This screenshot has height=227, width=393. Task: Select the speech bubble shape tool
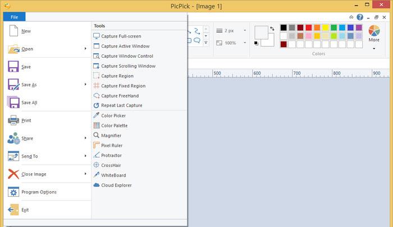(197, 40)
